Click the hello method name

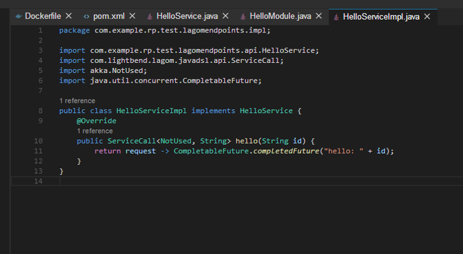(x=246, y=141)
